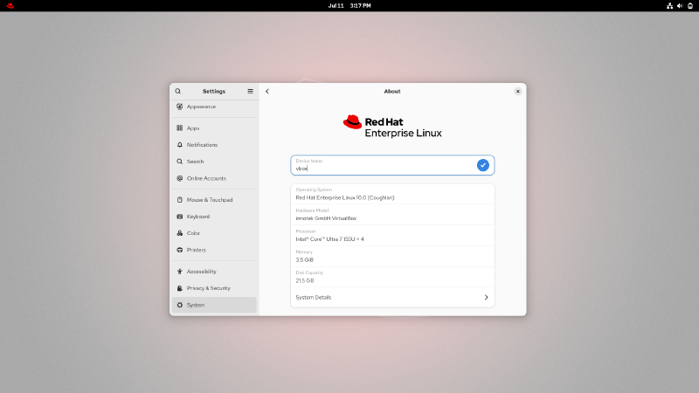The width and height of the screenshot is (699, 393).
Task: Click the Notifications bell icon
Action: 180,145
